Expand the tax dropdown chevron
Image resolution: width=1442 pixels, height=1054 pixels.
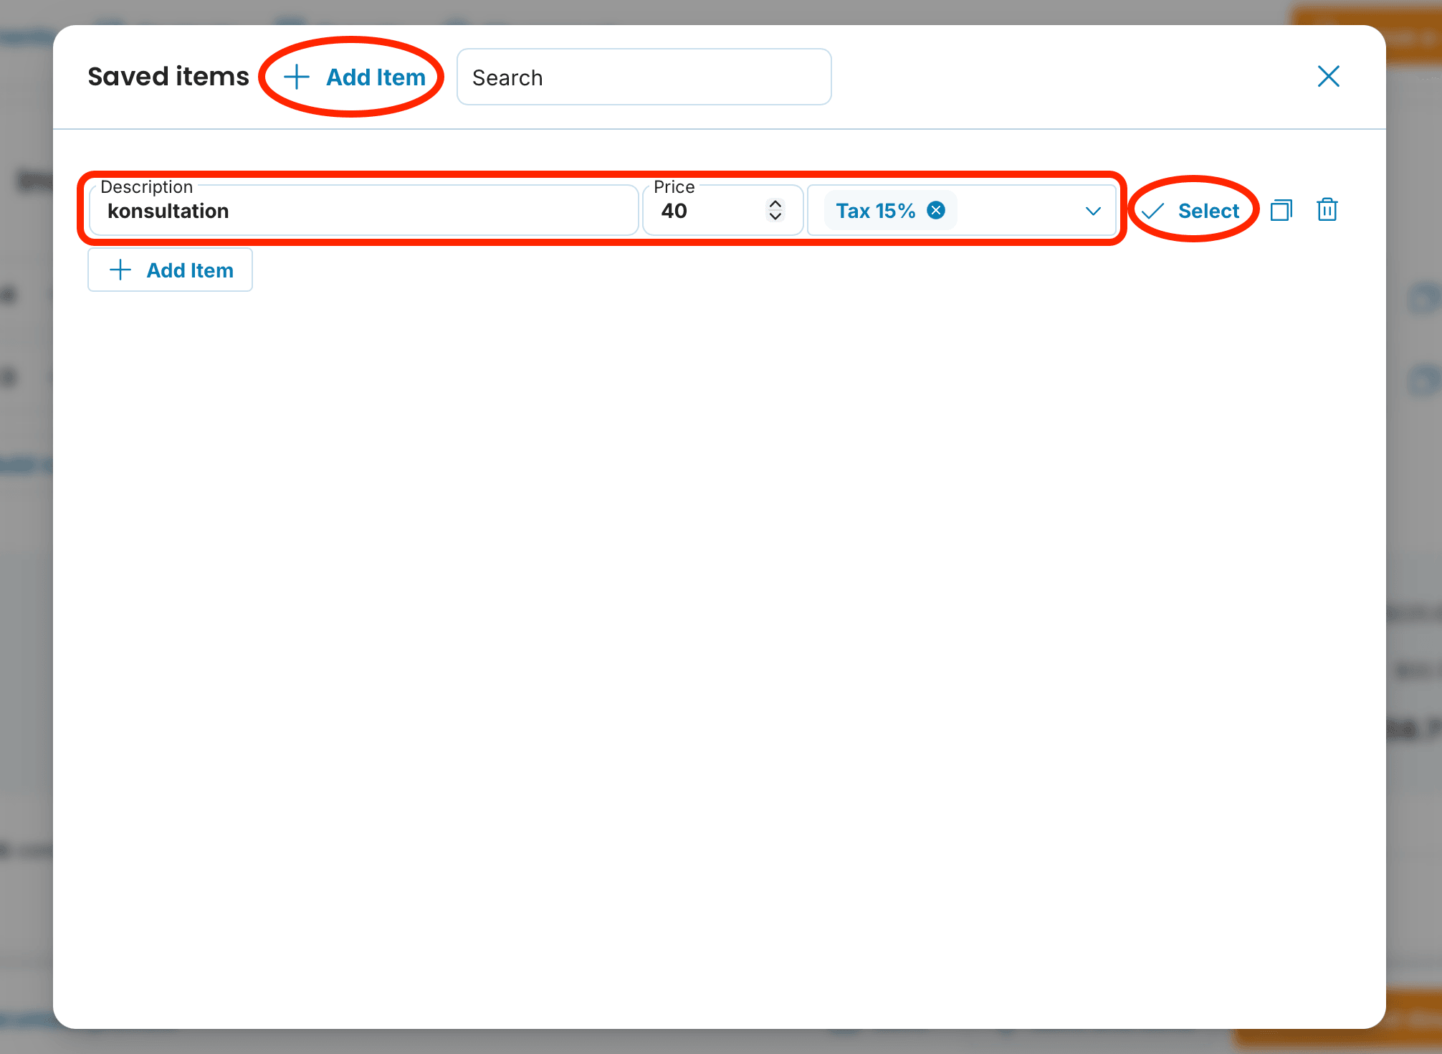[x=1092, y=211]
